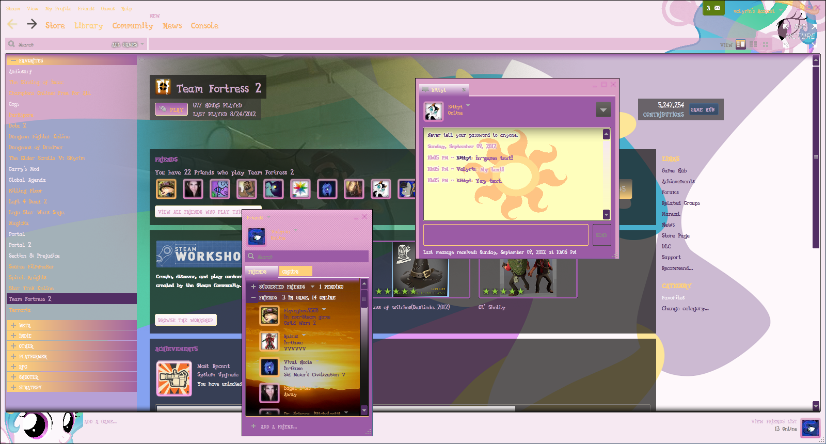Screen dimensions: 826x444
Task: Open the Steam Workshop banner
Action: point(199,253)
